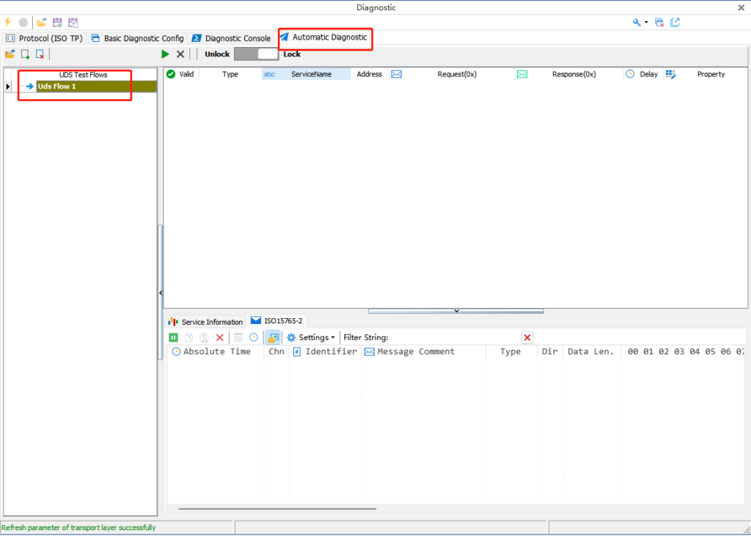
Task: Collapse the left panel via splitter arrow
Action: (x=161, y=293)
